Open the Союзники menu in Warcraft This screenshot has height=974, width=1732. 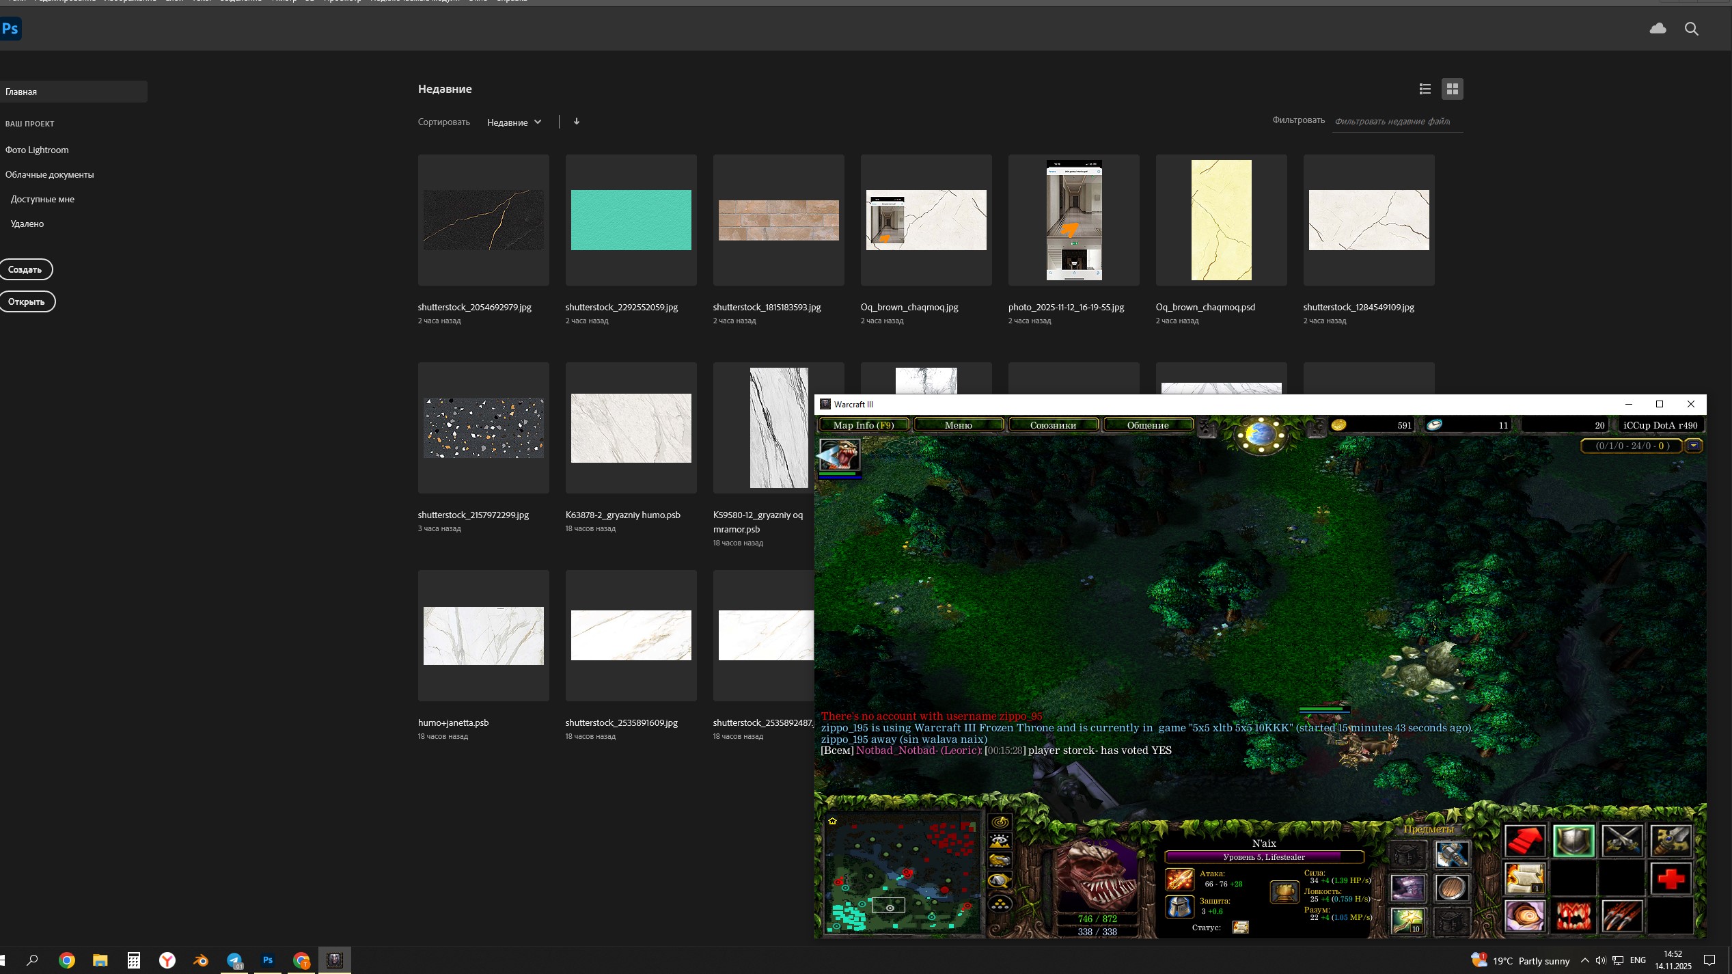(x=1053, y=425)
